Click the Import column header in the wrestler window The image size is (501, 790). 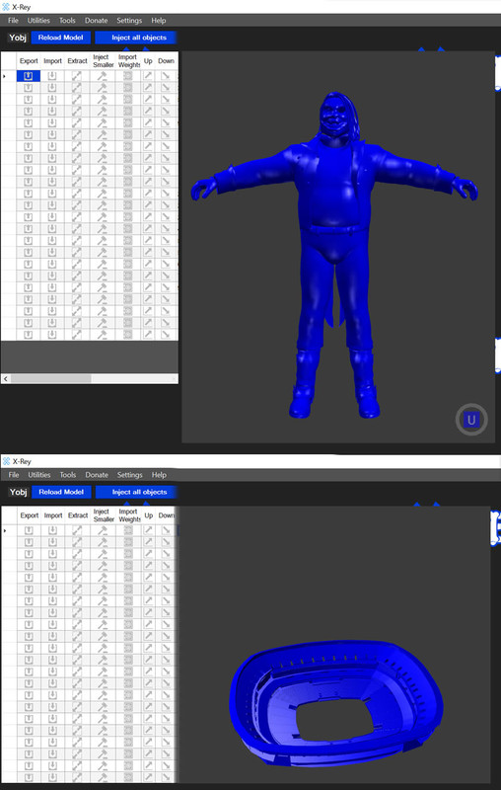coord(52,61)
